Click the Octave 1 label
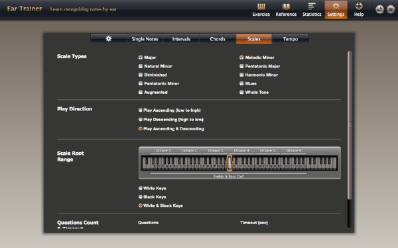398x248 pixels. pos(163,150)
